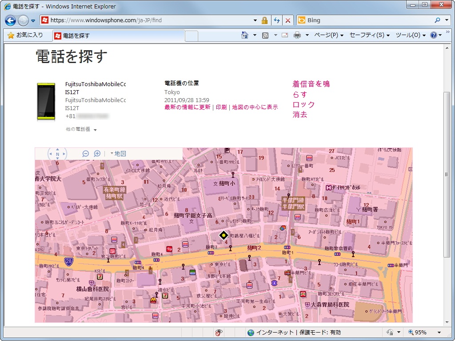
Task: Open the ページ(P) menu
Action: pyautogui.click(x=329, y=35)
